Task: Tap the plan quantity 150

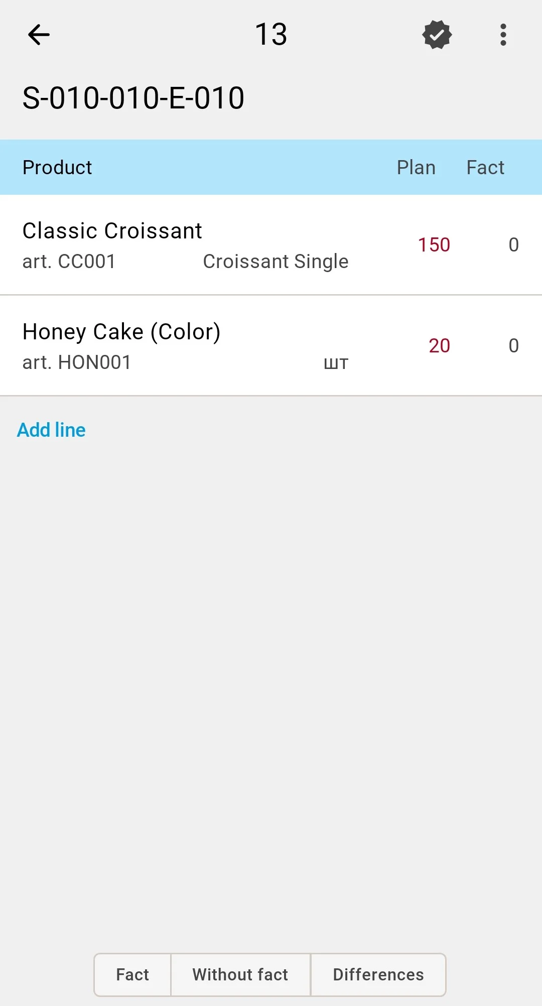Action: pyautogui.click(x=434, y=245)
